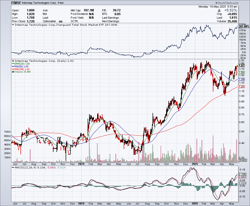Click the ITMSF ticker symbol
Screen dimensions: 250x206
(16, 3)
